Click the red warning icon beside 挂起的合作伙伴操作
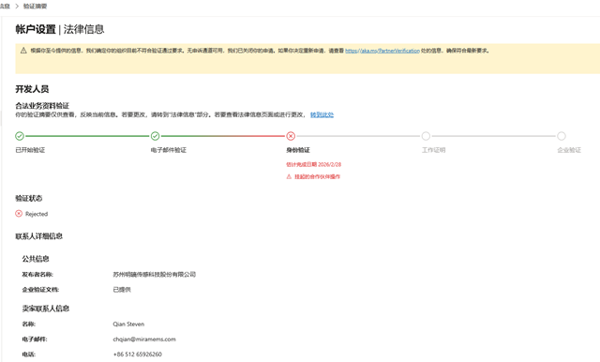This screenshot has width=600, height=362. click(289, 177)
